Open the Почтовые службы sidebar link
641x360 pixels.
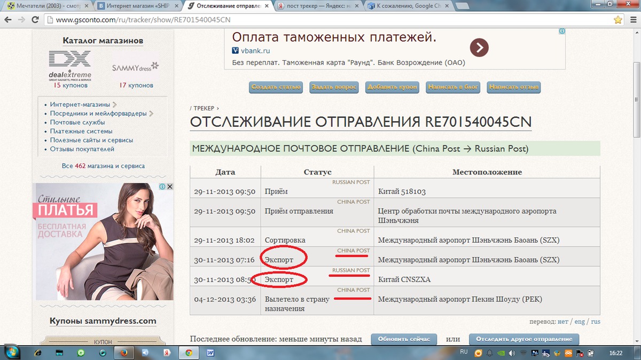coord(77,122)
